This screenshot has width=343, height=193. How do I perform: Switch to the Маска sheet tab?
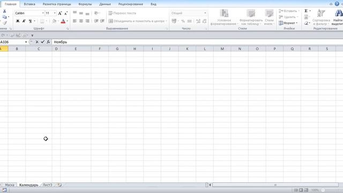(10, 185)
